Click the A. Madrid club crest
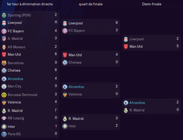 point(4,39)
